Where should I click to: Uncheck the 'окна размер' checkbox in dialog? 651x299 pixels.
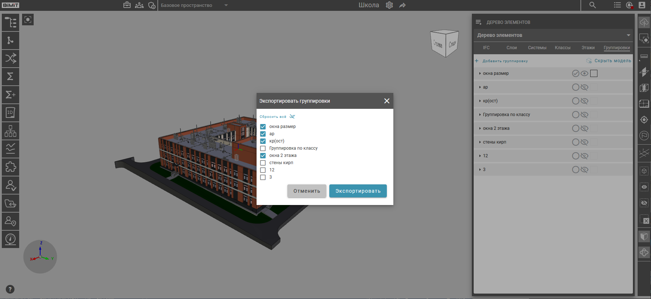[263, 127]
